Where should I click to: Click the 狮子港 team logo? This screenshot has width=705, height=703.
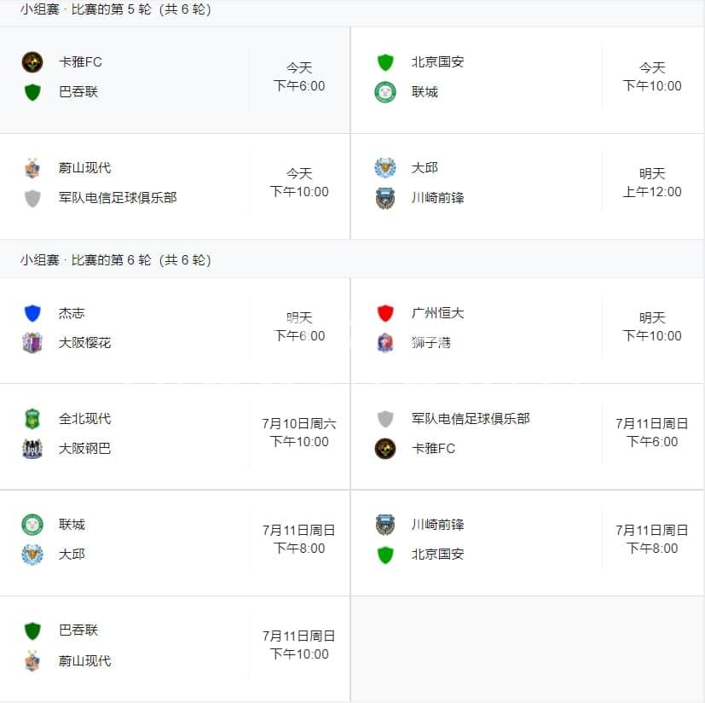(385, 343)
